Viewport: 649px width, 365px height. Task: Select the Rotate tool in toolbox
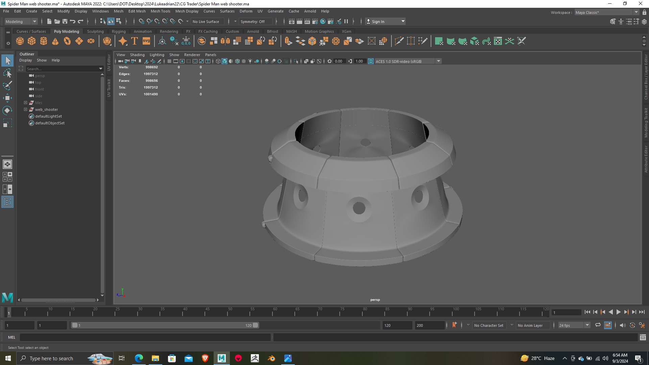point(7,111)
